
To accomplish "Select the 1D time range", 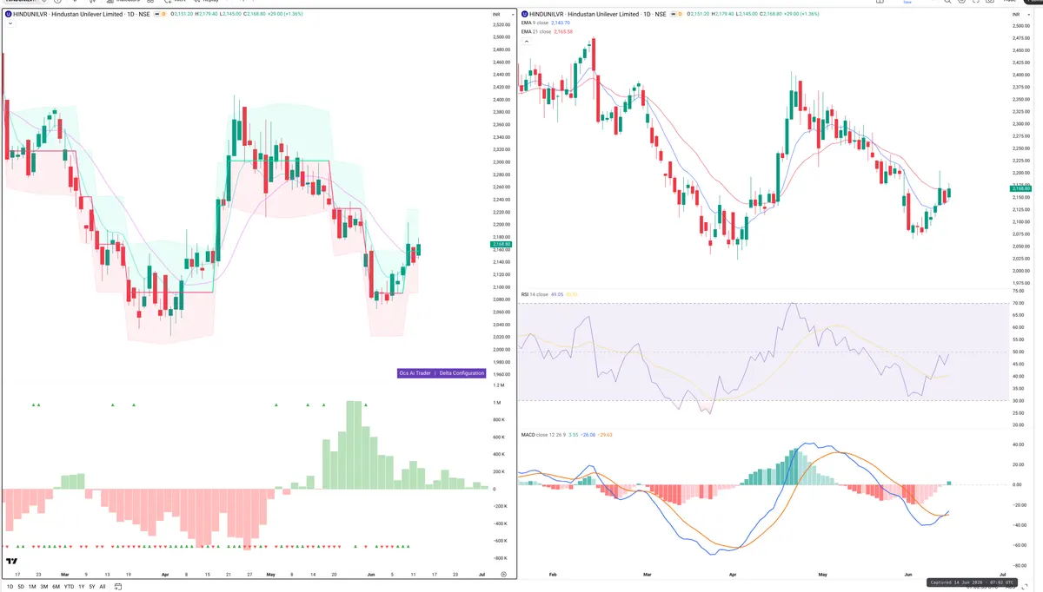I will 9,587.
